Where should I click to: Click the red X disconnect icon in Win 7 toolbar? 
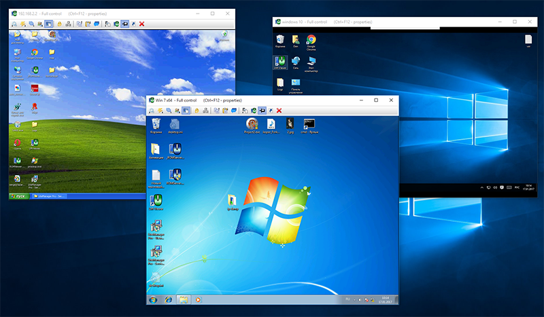coord(279,110)
